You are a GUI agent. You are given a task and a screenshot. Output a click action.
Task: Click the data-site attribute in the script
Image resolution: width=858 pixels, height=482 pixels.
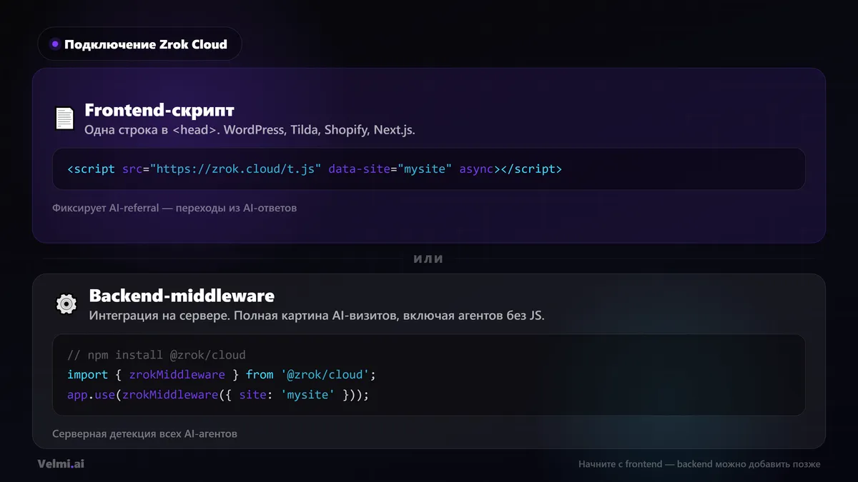click(x=359, y=169)
